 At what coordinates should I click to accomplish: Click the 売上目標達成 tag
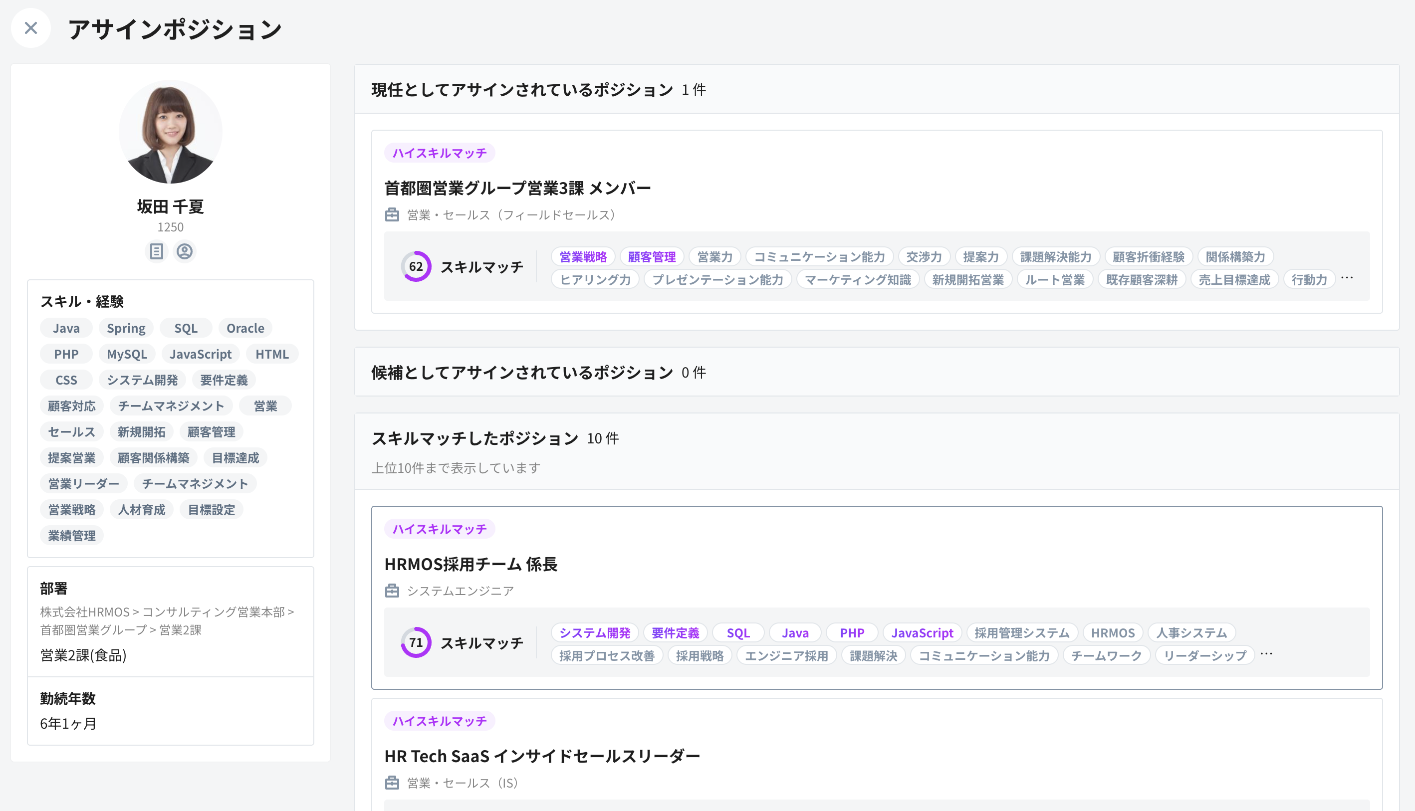(1234, 280)
